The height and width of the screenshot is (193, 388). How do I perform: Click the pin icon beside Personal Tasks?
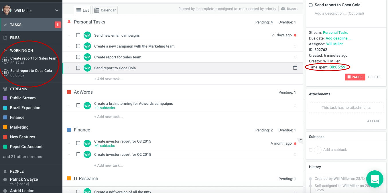(69, 22)
